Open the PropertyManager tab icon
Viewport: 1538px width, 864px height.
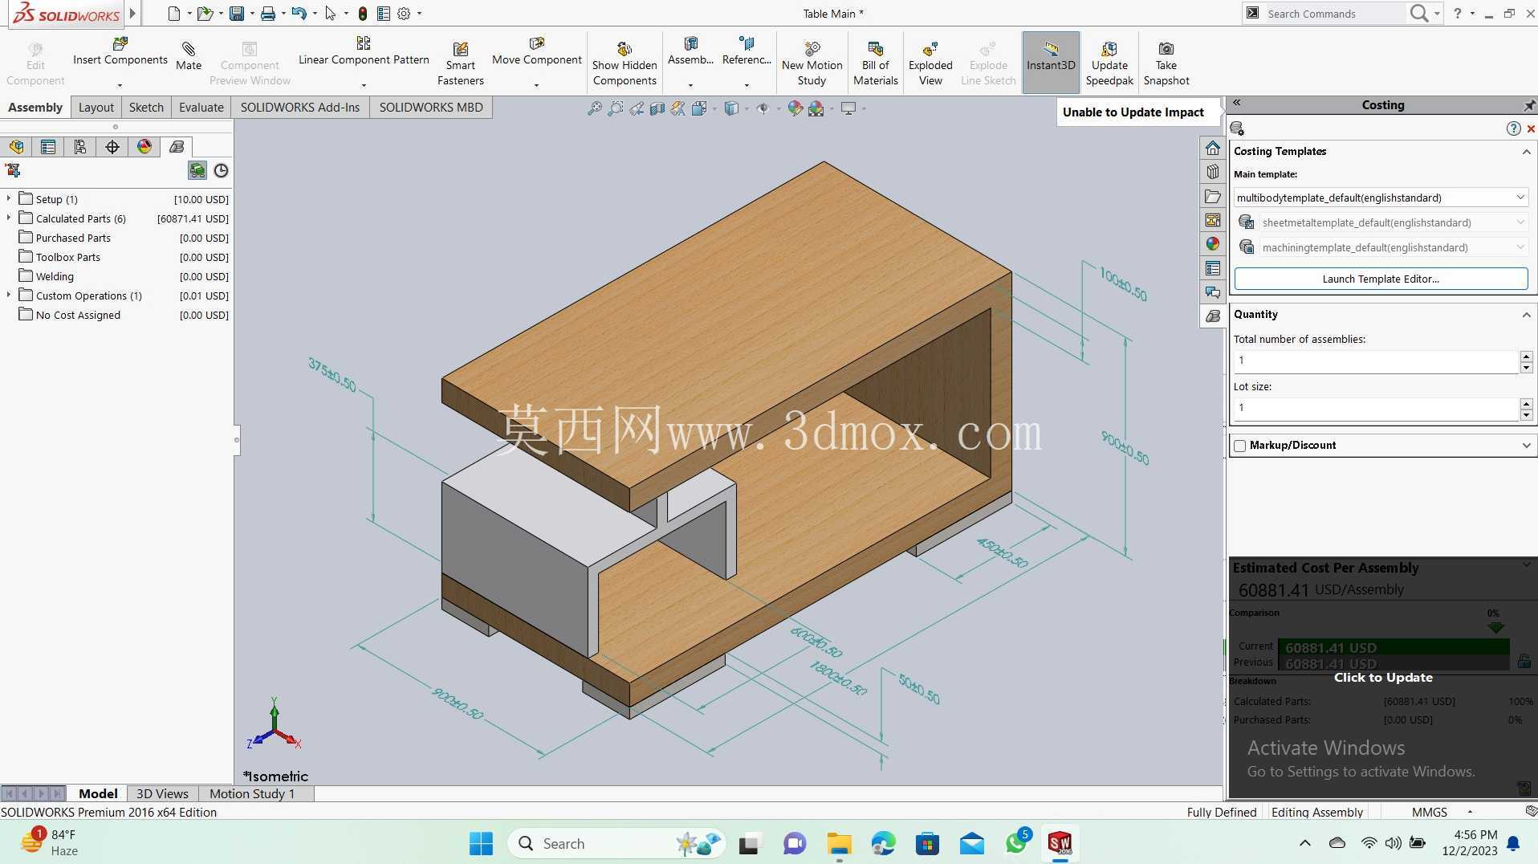tap(48, 147)
